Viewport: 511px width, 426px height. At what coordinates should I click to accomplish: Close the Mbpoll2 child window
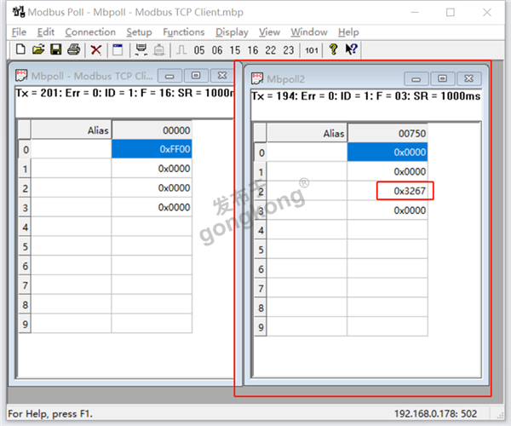click(x=469, y=79)
